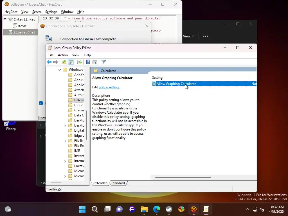Click the policy setting link
The image size is (288, 216).
(x=109, y=87)
